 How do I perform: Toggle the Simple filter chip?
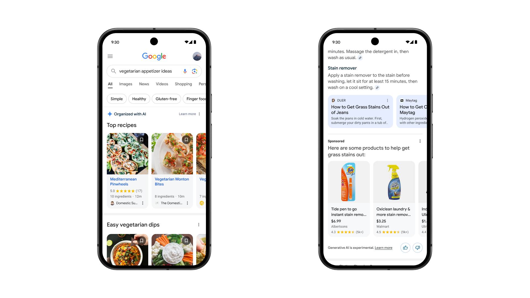(x=117, y=99)
